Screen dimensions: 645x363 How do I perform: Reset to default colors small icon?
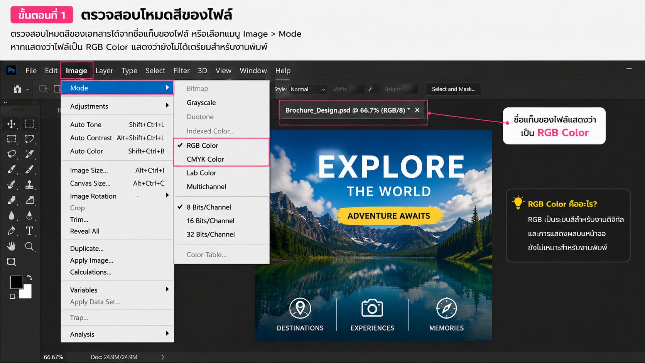point(12,296)
